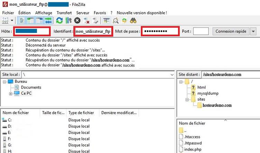The width and height of the screenshot is (260, 153).
Task: Open the Transfert menu
Action: 64,13
